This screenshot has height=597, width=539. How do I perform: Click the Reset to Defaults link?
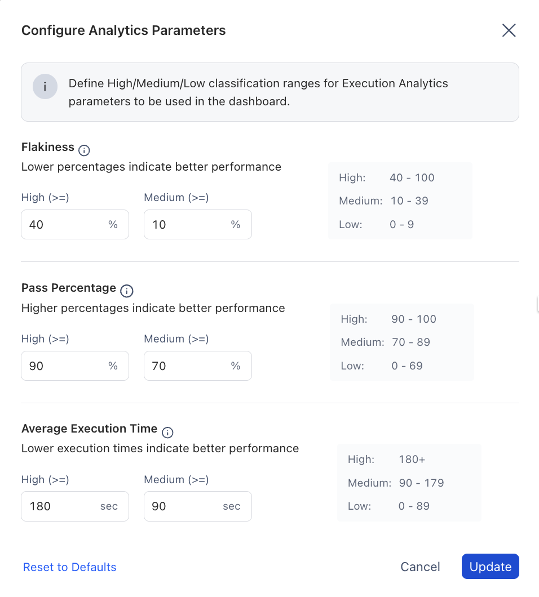click(70, 567)
